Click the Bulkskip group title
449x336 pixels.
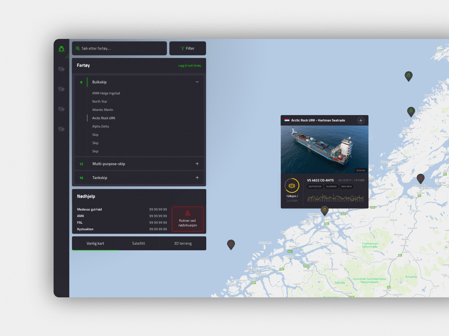coord(99,82)
